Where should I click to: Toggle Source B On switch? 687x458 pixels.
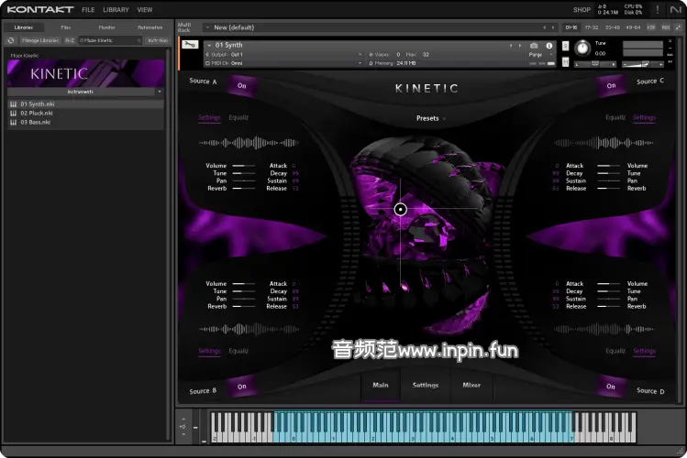[242, 387]
